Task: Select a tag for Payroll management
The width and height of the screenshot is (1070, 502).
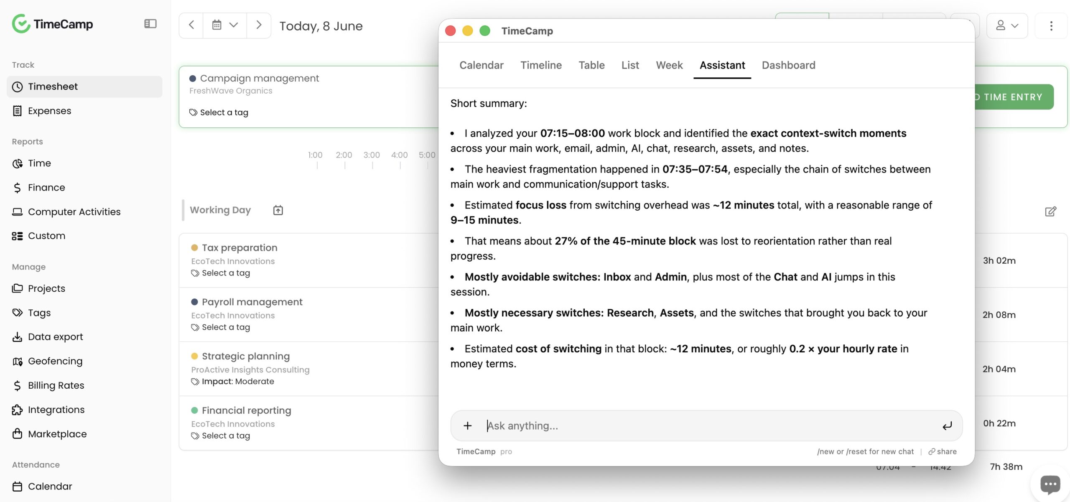Action: pos(221,327)
